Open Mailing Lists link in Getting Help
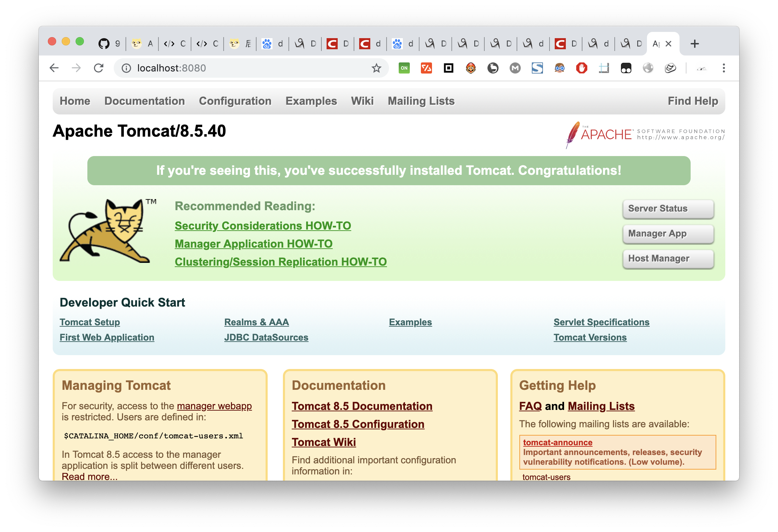The height and width of the screenshot is (532, 778). coord(601,406)
